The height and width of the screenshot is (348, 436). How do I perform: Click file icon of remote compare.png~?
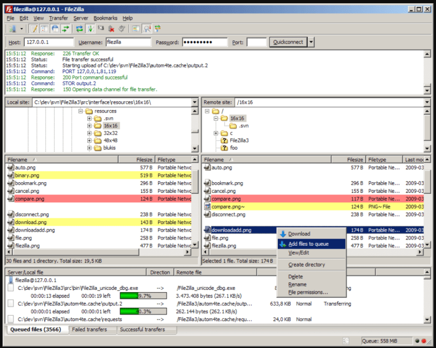[x=207, y=207]
